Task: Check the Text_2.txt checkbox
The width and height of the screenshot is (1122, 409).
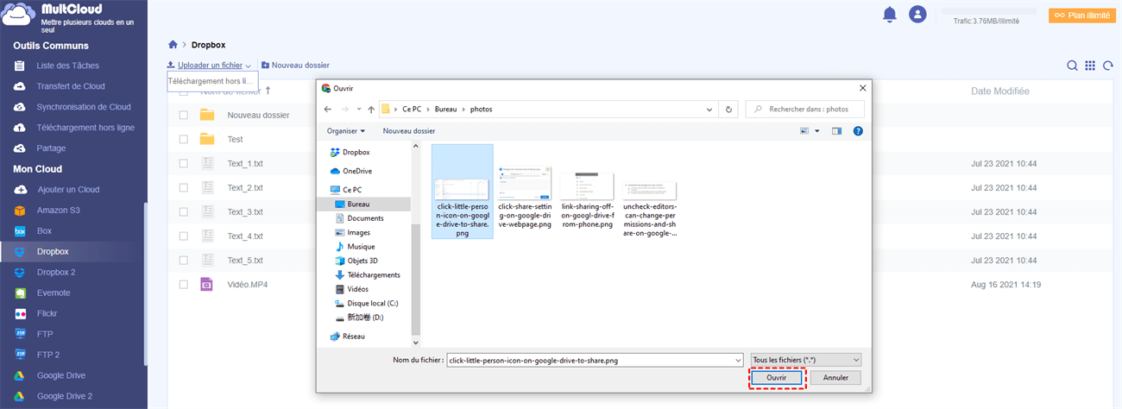Action: point(183,187)
